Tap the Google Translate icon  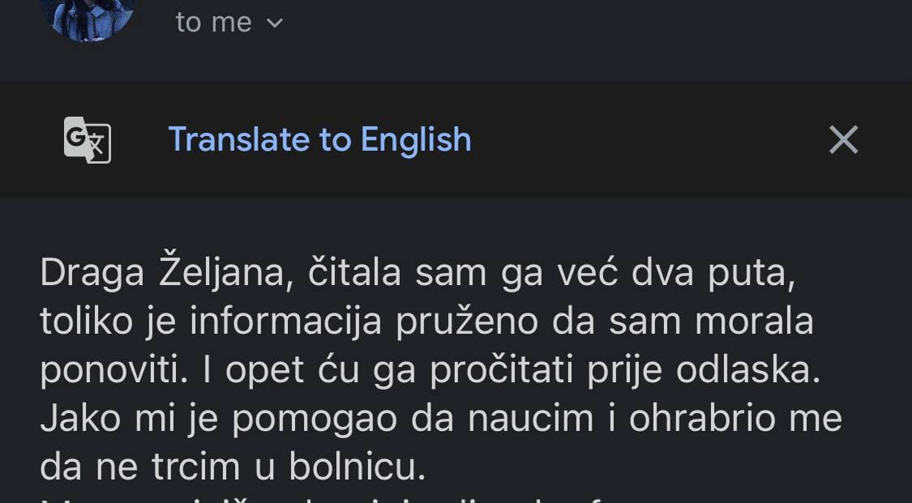(x=88, y=140)
